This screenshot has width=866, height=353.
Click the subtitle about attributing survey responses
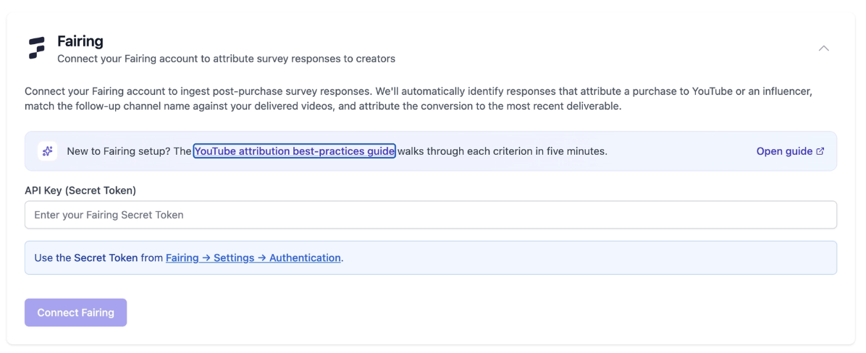coord(227,59)
